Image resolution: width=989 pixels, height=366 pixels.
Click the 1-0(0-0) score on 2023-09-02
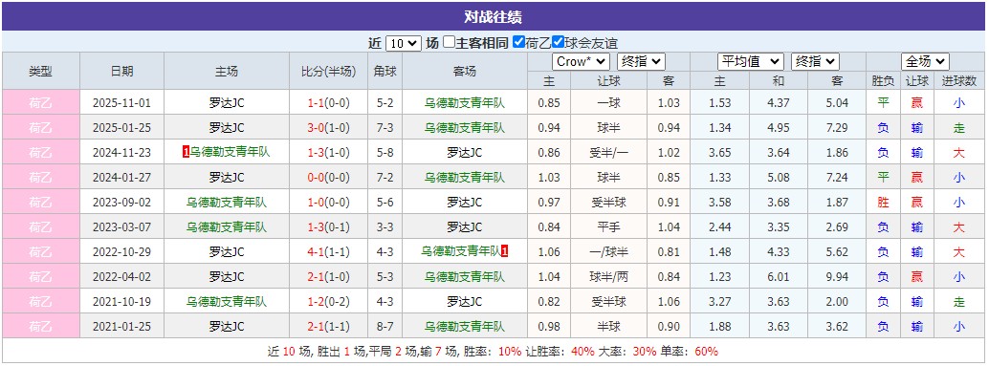(x=328, y=203)
